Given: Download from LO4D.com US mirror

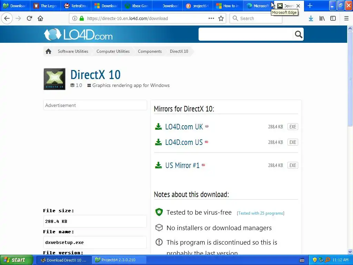Looking at the screenshot, I should 184,143.
